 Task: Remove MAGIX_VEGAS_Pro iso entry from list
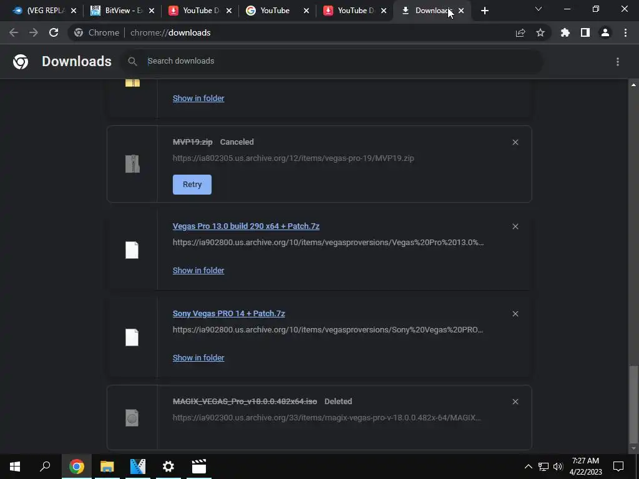(515, 402)
